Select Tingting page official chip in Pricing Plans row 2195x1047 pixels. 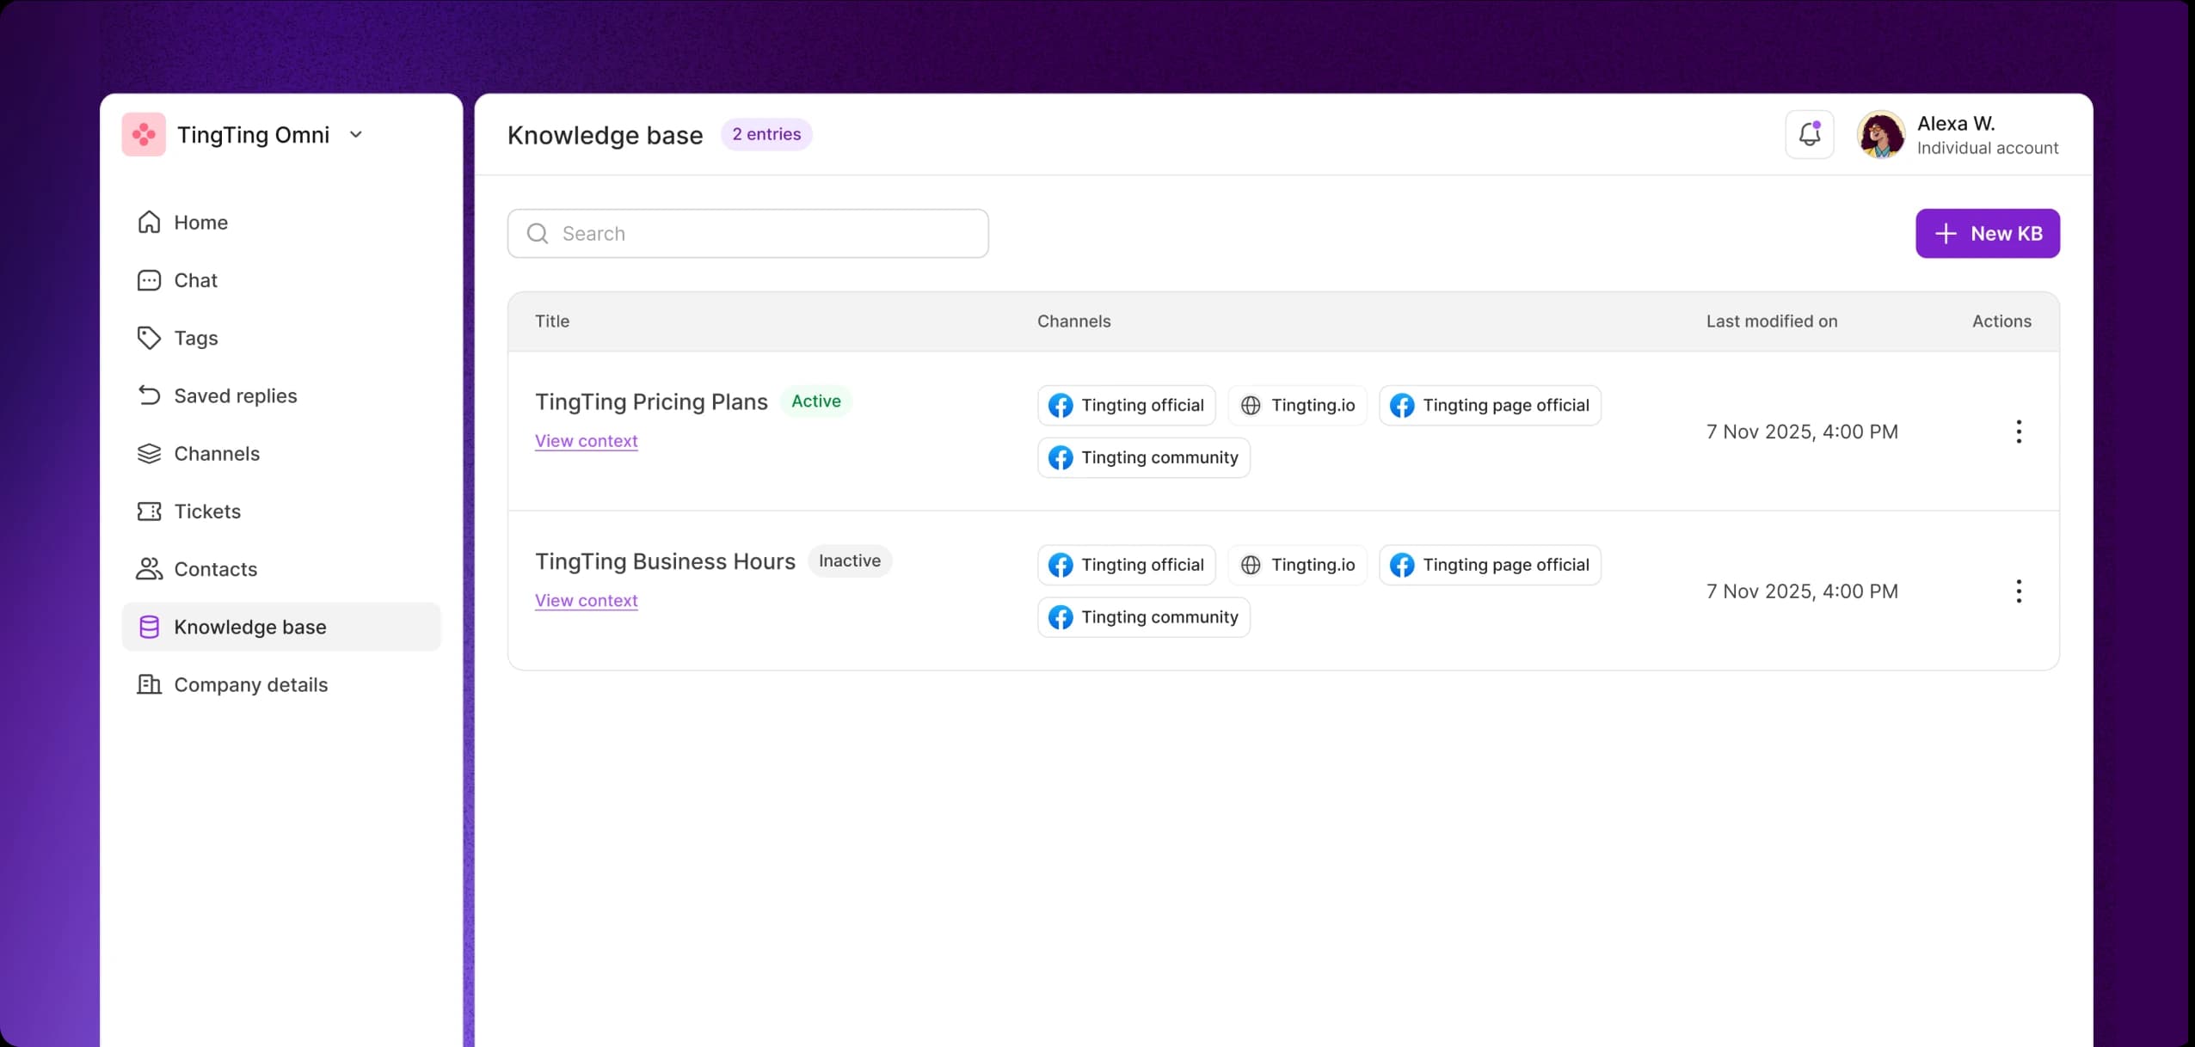[x=1490, y=406]
